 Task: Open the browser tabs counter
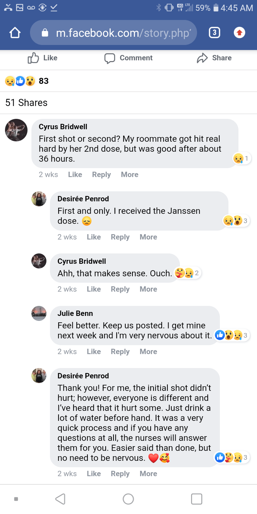[214, 33]
